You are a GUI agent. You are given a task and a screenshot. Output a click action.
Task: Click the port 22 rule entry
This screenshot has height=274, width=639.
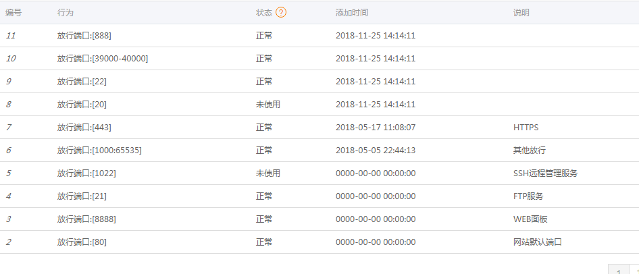click(82, 82)
